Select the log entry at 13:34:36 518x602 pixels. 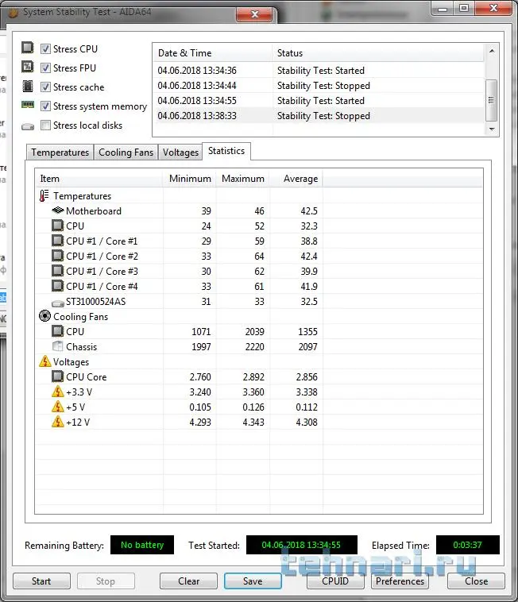(319, 70)
